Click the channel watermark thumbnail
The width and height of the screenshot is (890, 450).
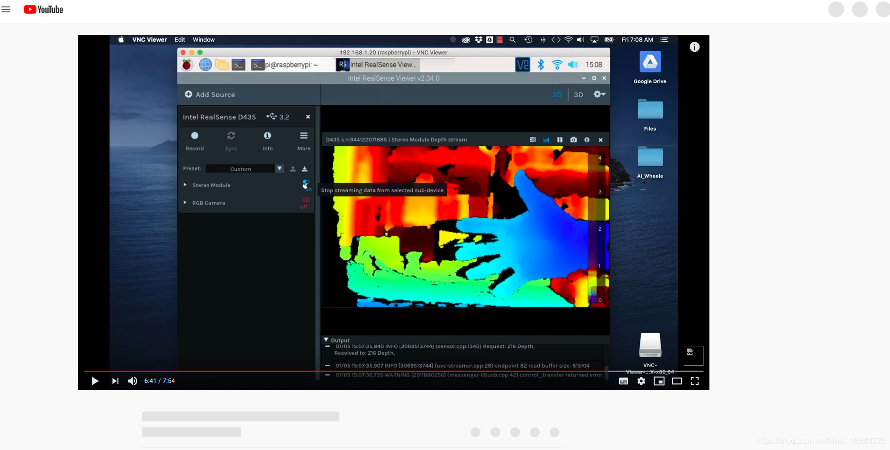coord(693,355)
